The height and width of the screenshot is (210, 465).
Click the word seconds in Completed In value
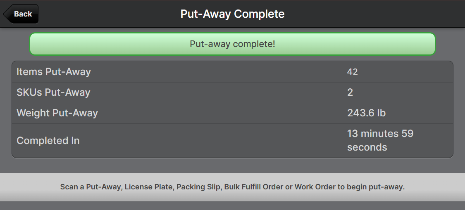coord(367,147)
